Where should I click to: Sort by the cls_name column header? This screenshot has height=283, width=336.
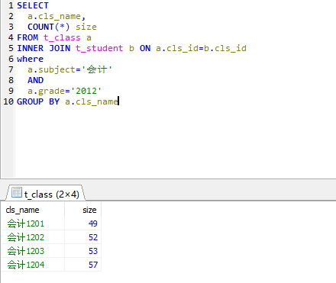tap(33, 210)
